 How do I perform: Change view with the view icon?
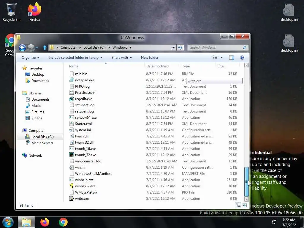pyautogui.click(x=215, y=58)
